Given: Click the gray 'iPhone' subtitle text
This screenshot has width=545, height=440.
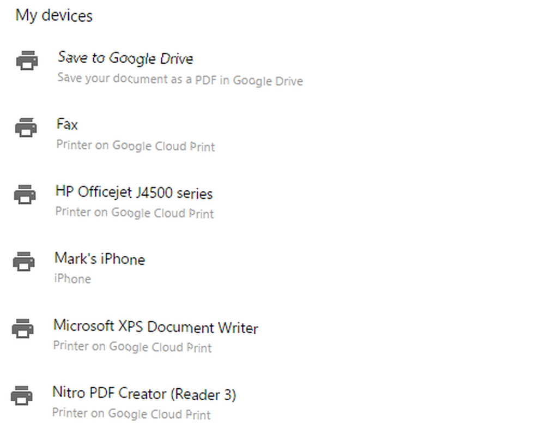Looking at the screenshot, I should [x=72, y=279].
